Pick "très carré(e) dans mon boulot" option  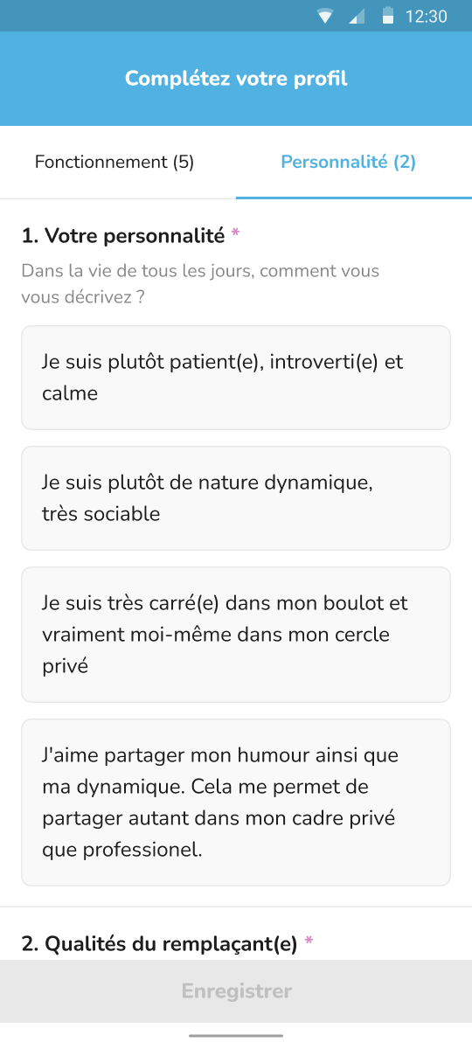[236, 635]
